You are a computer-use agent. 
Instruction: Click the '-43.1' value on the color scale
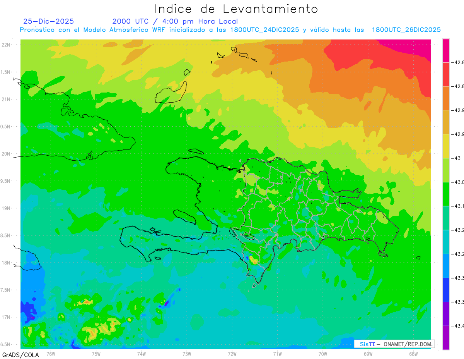tap(457, 206)
